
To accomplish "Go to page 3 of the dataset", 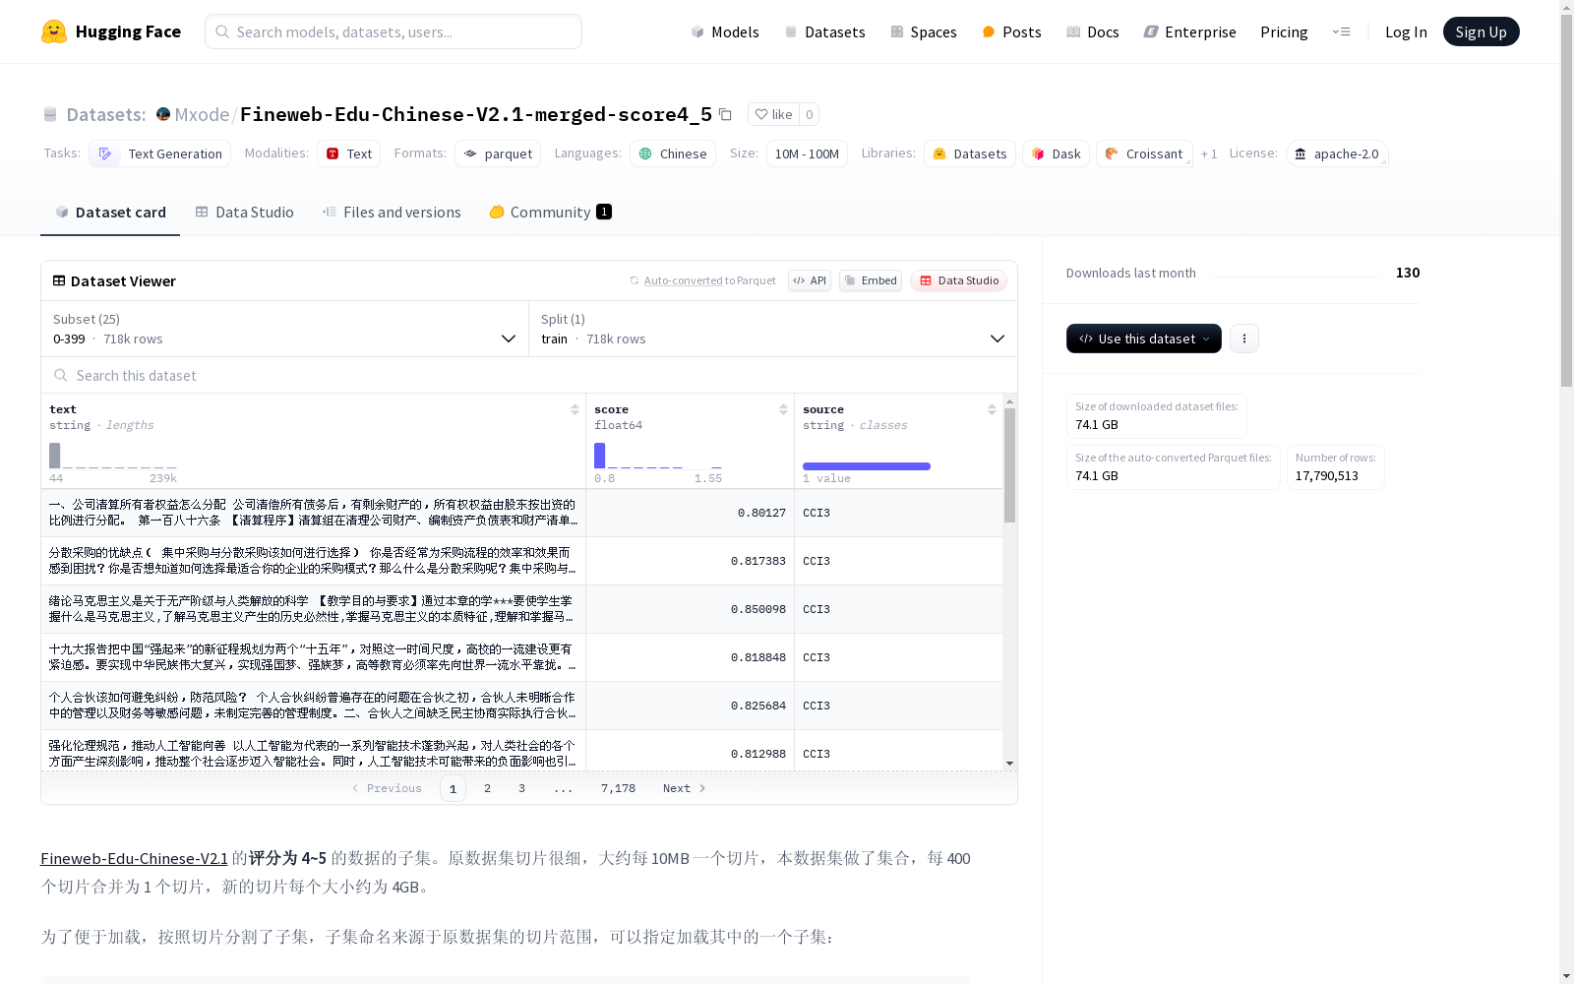I will point(521,788).
